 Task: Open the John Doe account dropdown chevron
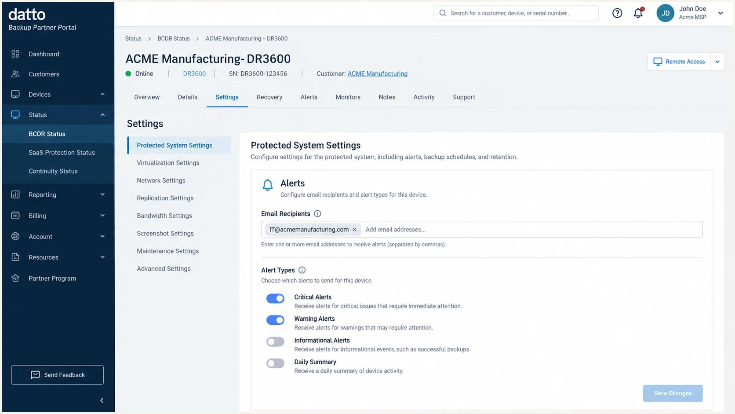point(720,13)
